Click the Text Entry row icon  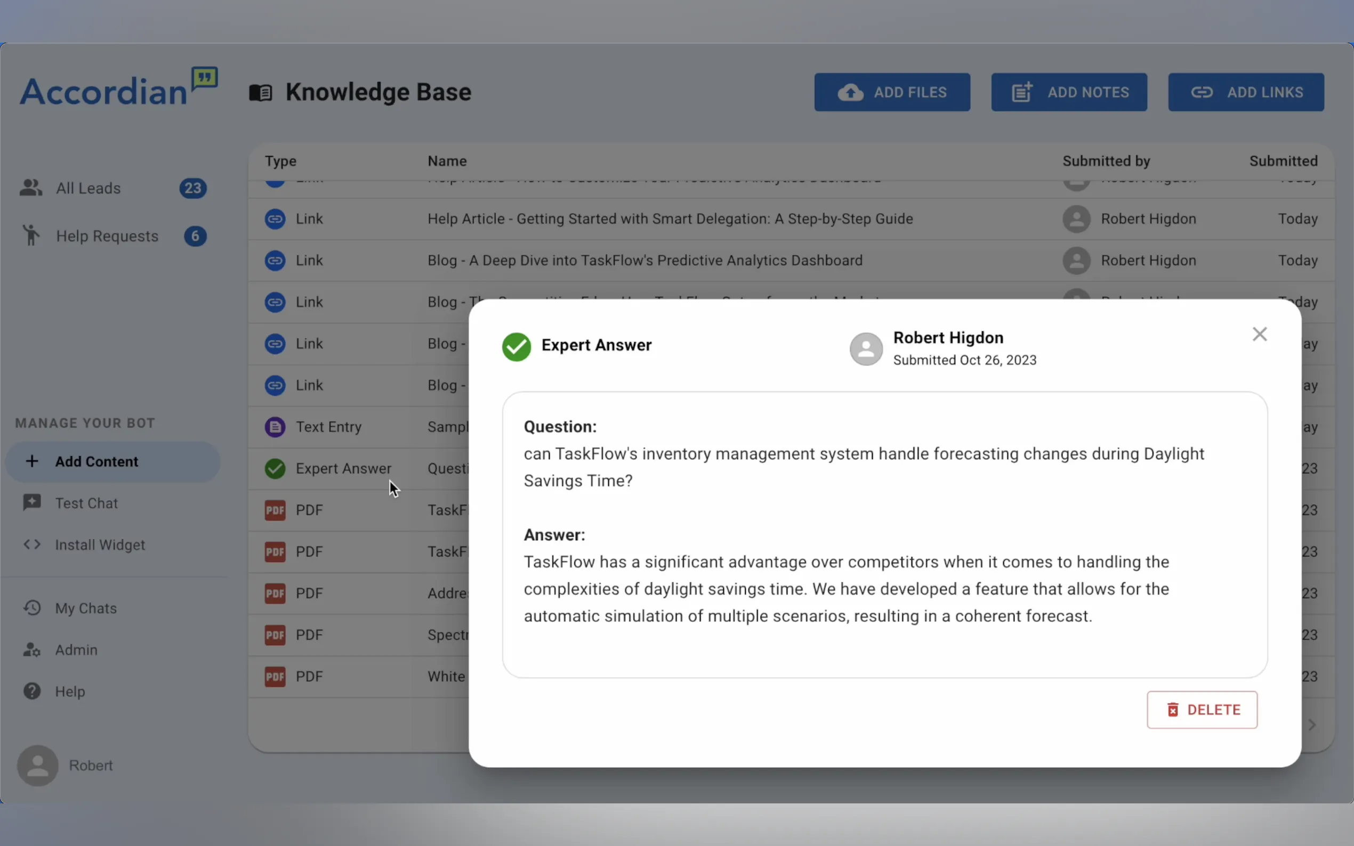click(x=275, y=427)
